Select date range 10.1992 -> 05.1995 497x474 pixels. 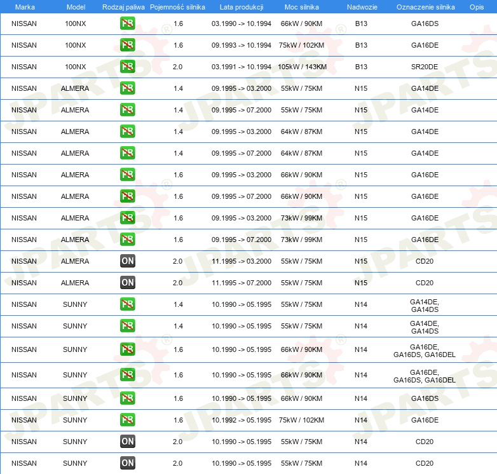242,420
